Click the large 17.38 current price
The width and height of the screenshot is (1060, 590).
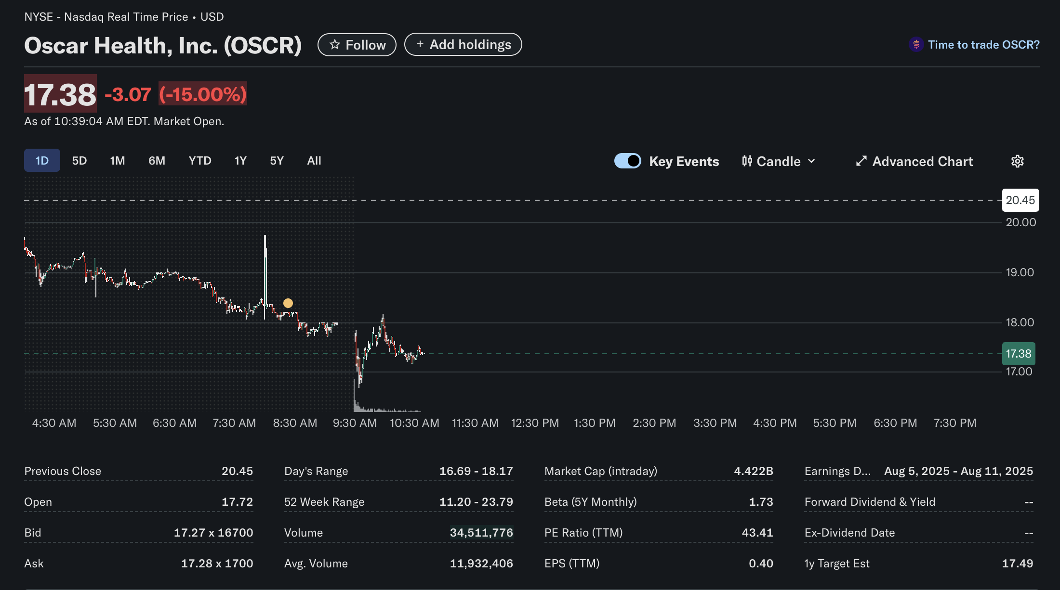click(x=60, y=94)
